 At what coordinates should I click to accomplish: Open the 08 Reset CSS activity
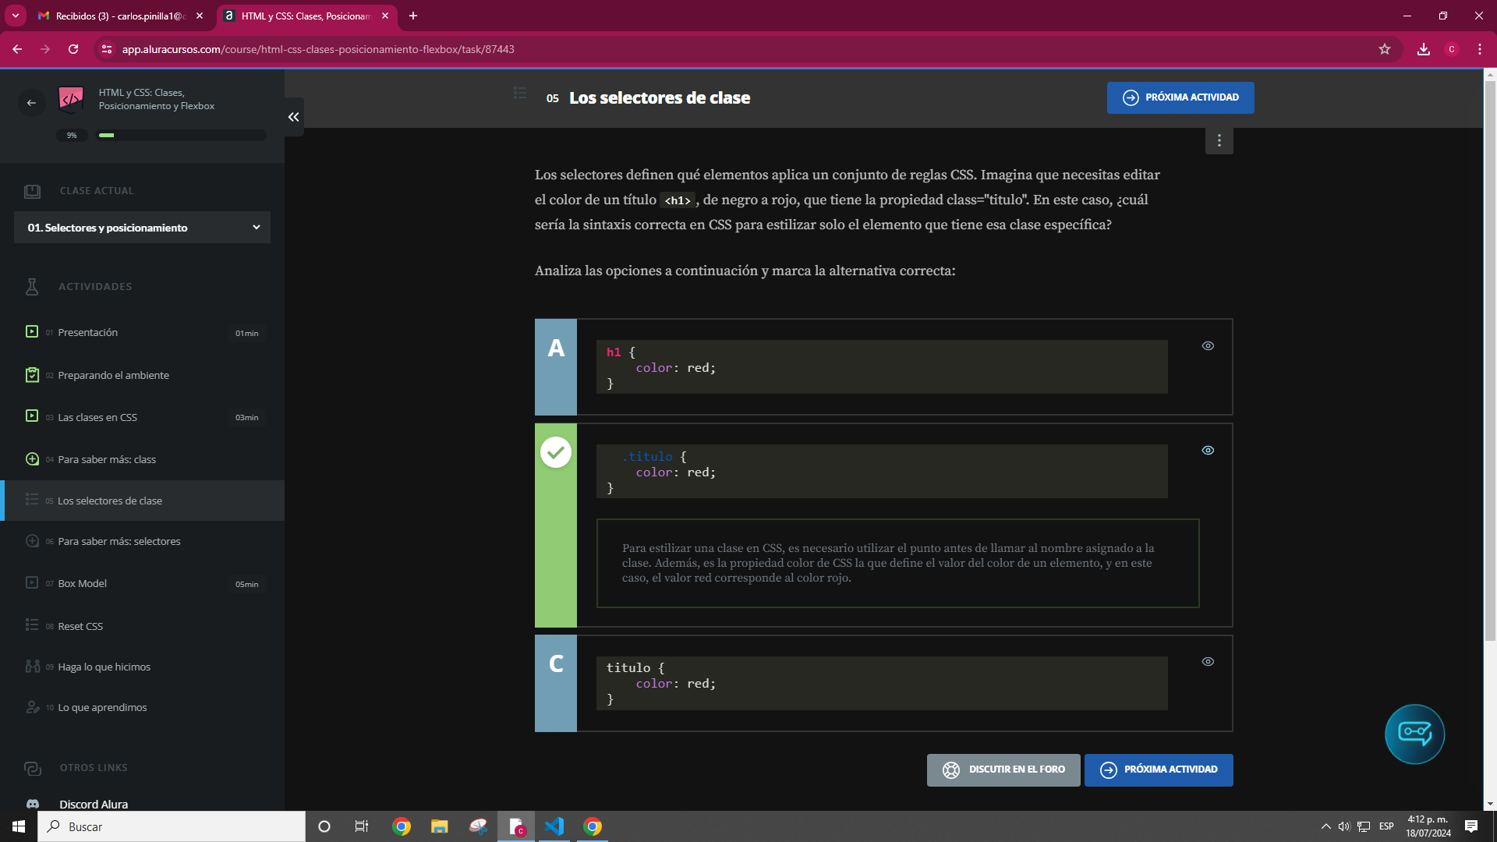tap(143, 626)
